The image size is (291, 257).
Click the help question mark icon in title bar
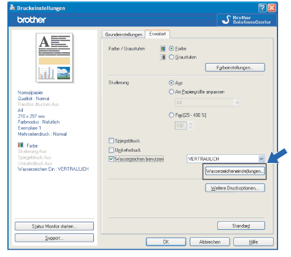pos(262,8)
